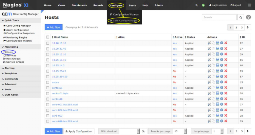Open Configuration Snapshots in Quick Tools

click(19, 33)
